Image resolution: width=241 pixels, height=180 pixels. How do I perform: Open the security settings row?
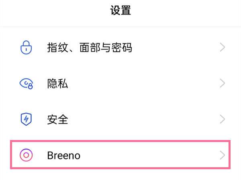point(141,119)
